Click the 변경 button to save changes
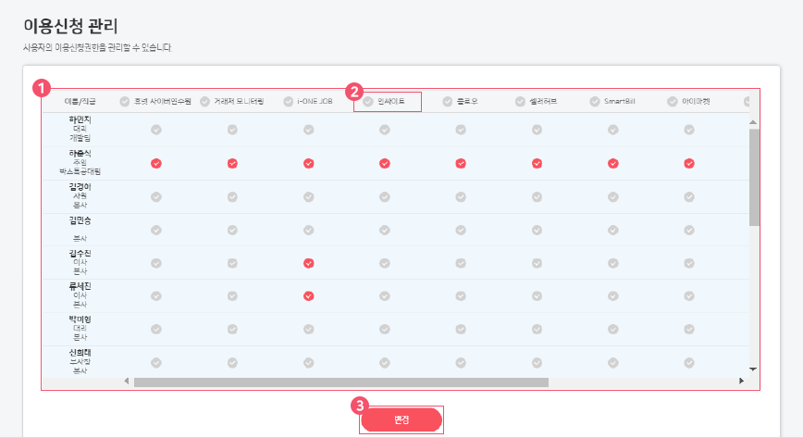This screenshot has height=438, width=803. (x=401, y=419)
